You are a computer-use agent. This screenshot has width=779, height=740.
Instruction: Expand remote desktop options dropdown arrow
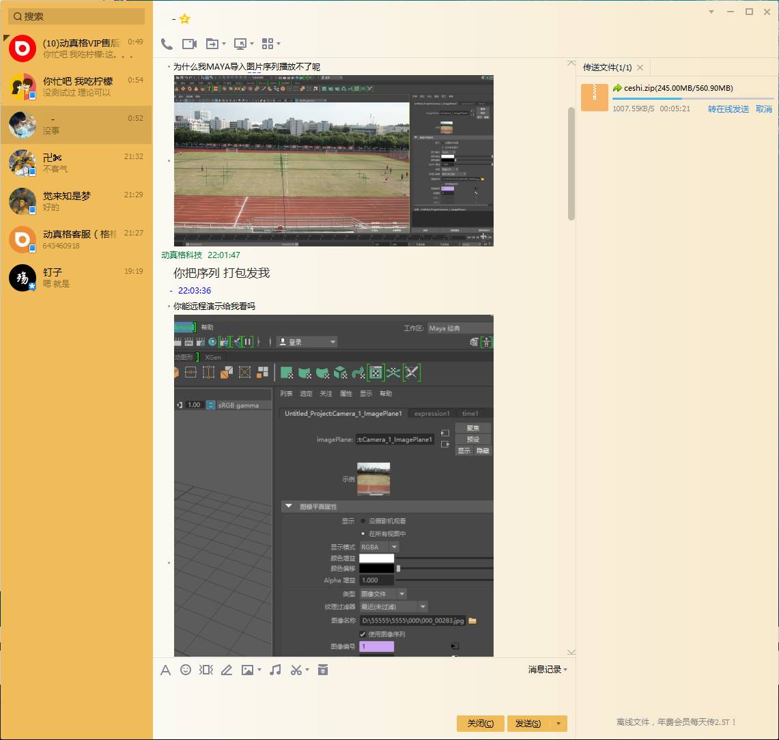(x=252, y=44)
